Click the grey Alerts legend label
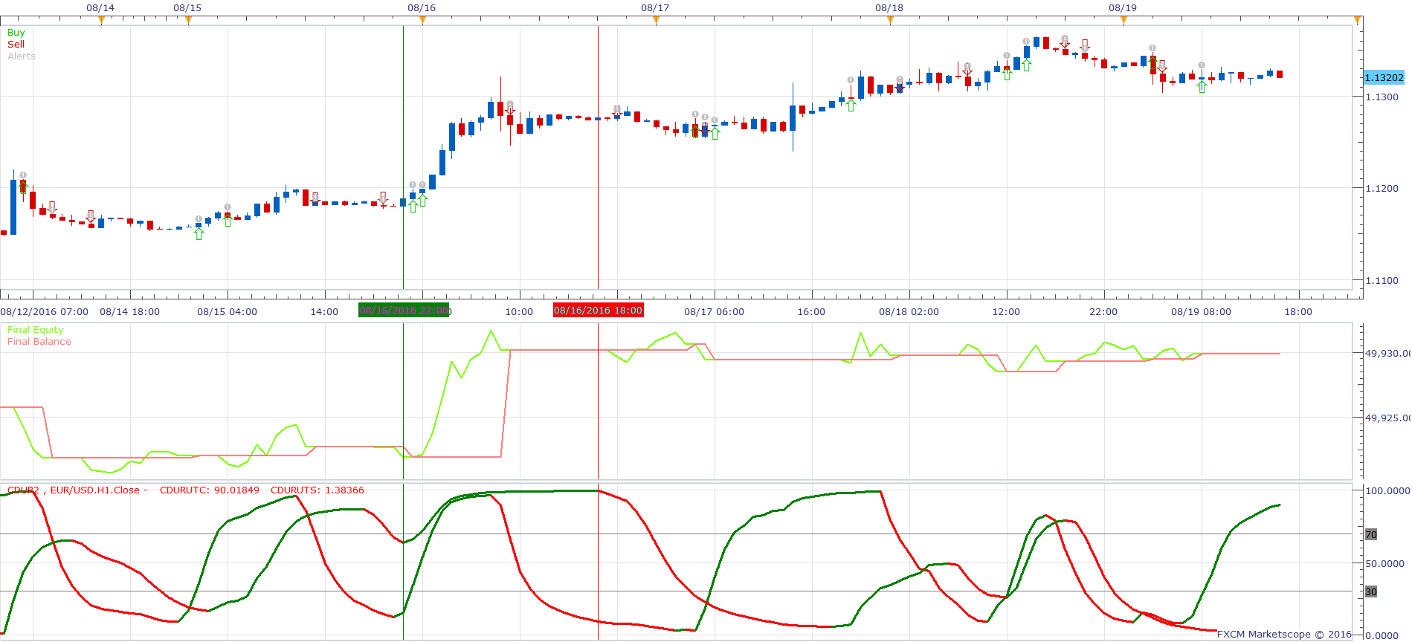 point(21,56)
